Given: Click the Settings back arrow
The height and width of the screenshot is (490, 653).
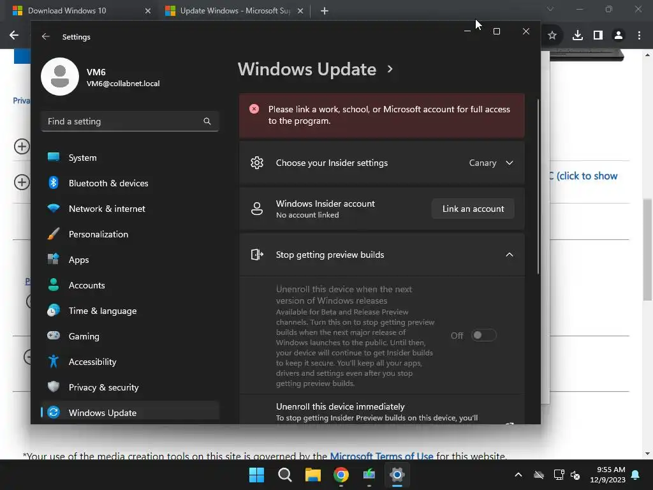Looking at the screenshot, I should click(46, 36).
